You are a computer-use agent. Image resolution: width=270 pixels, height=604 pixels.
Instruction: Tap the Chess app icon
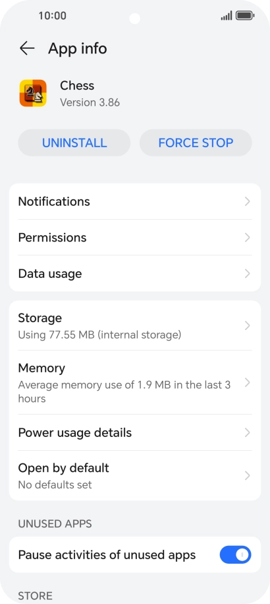[x=33, y=93]
